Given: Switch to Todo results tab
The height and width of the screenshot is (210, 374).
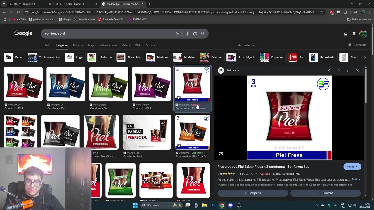Looking at the screenshot, I should [x=48, y=45].
